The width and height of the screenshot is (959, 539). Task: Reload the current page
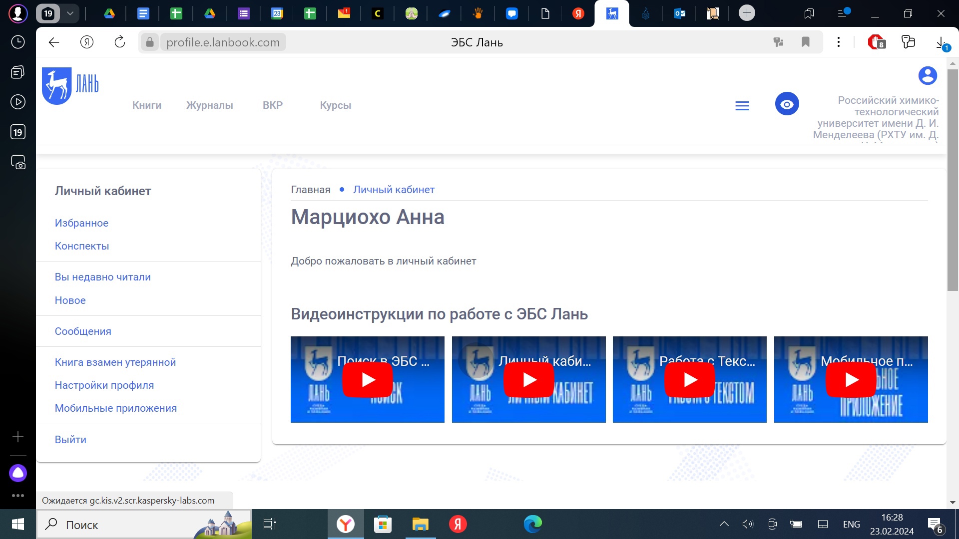click(120, 42)
